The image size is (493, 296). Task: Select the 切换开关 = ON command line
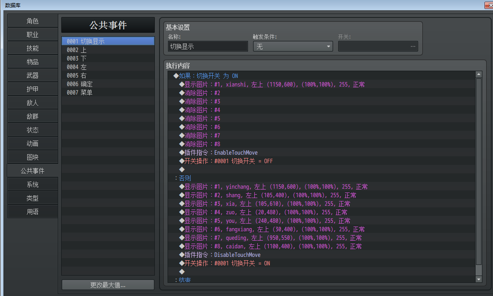[x=322, y=263]
